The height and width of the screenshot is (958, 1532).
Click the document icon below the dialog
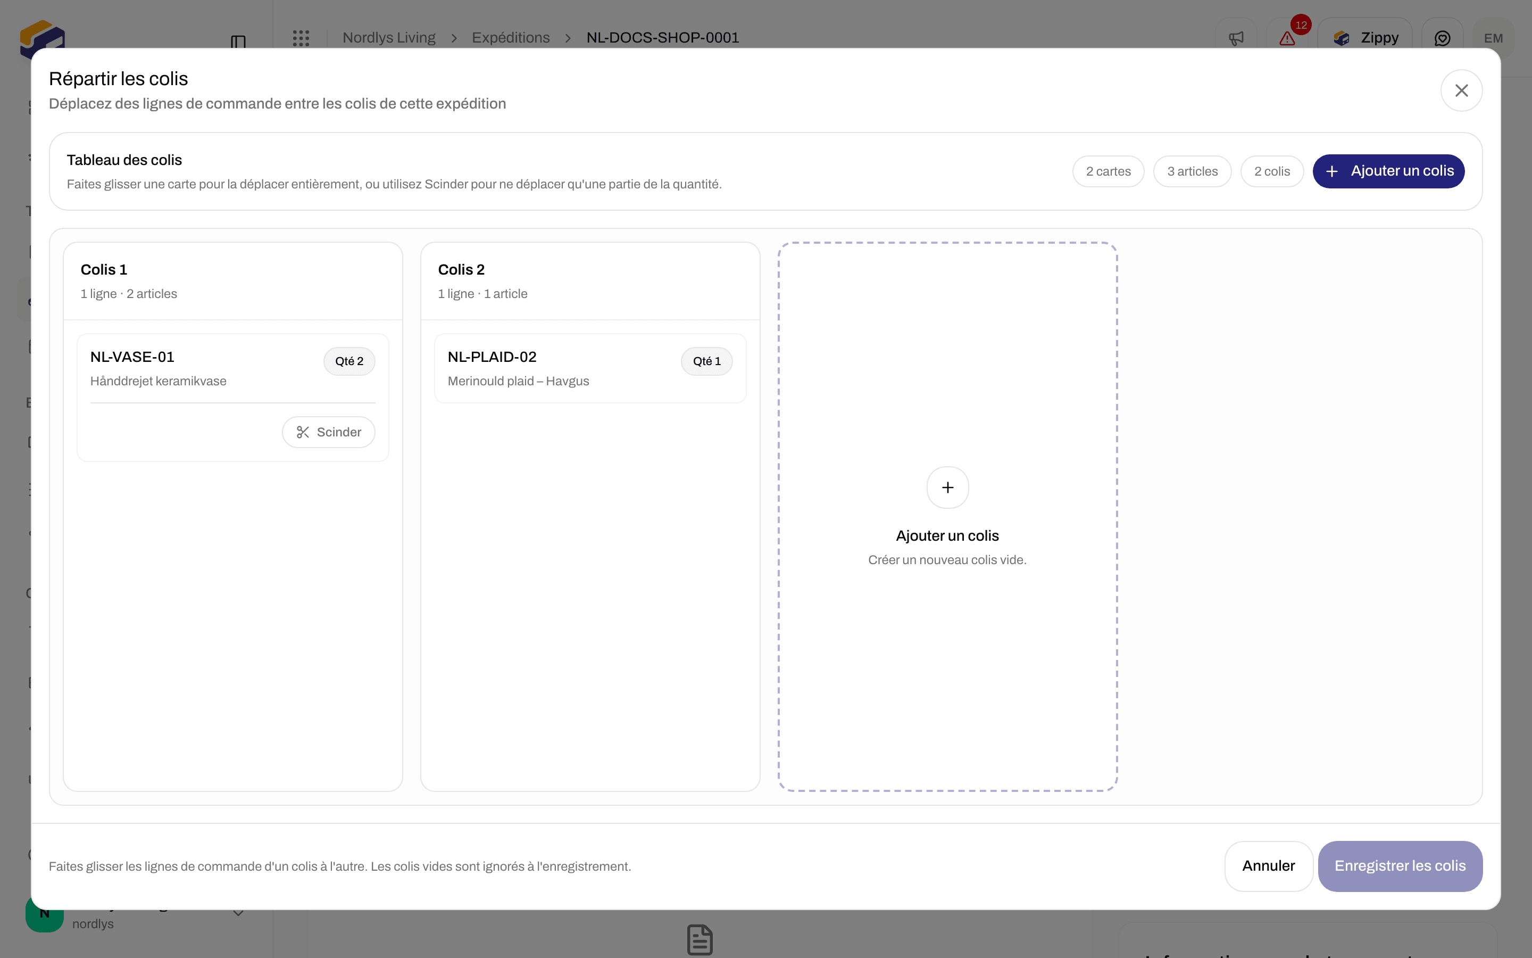click(700, 939)
